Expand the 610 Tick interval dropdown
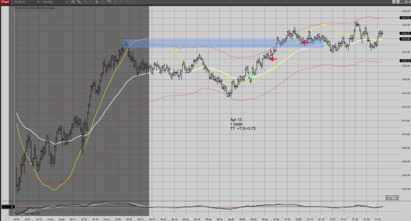The height and width of the screenshot is (221, 411). 67,2
